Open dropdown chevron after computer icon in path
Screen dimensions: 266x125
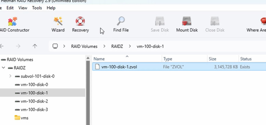coord(64,46)
